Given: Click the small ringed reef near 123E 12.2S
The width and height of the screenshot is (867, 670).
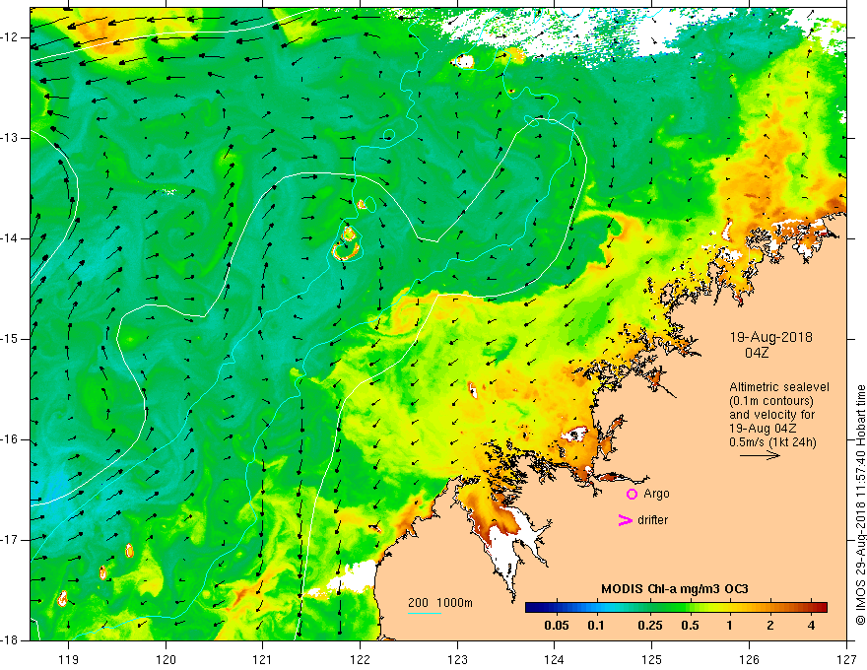Looking at the screenshot, I should tap(463, 61).
